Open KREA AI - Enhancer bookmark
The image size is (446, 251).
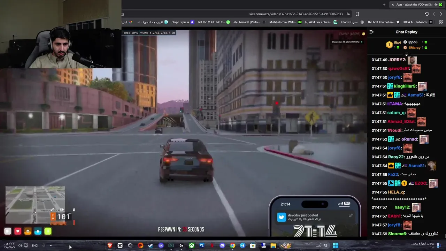(417, 22)
